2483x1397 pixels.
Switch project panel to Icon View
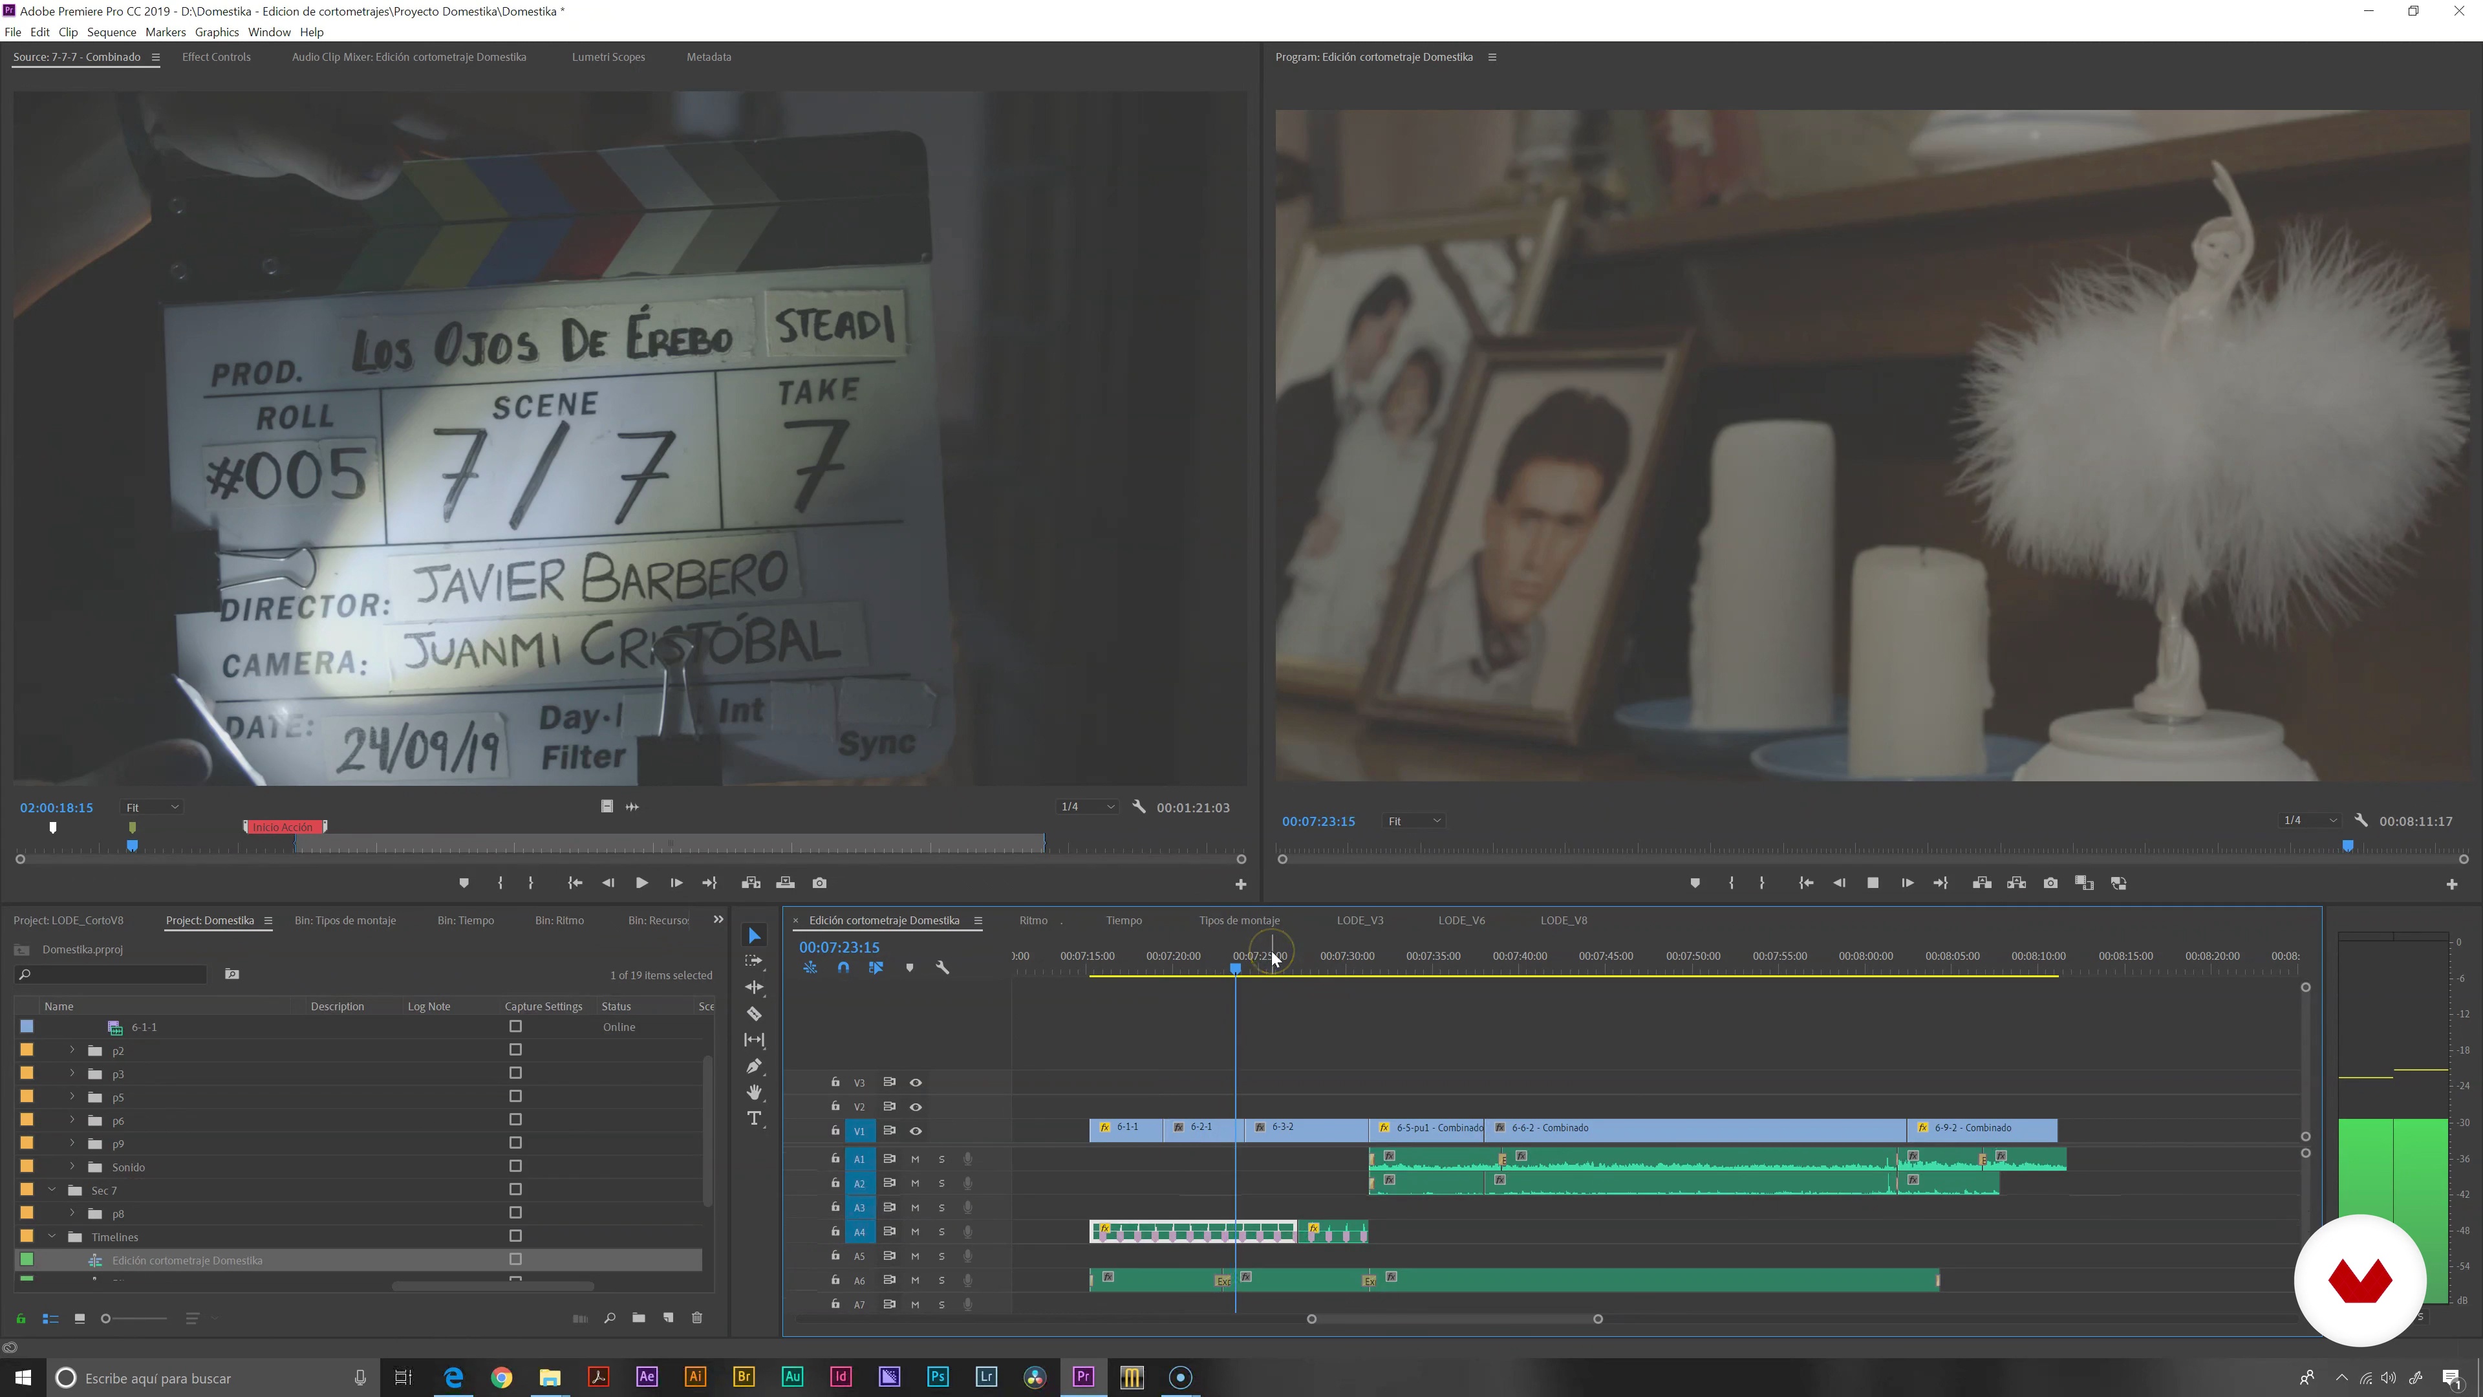80,1319
